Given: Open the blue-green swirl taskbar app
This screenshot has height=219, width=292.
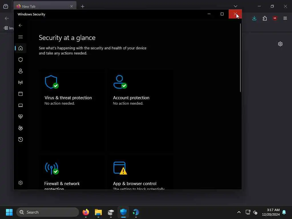Looking at the screenshot, I should point(136,212).
